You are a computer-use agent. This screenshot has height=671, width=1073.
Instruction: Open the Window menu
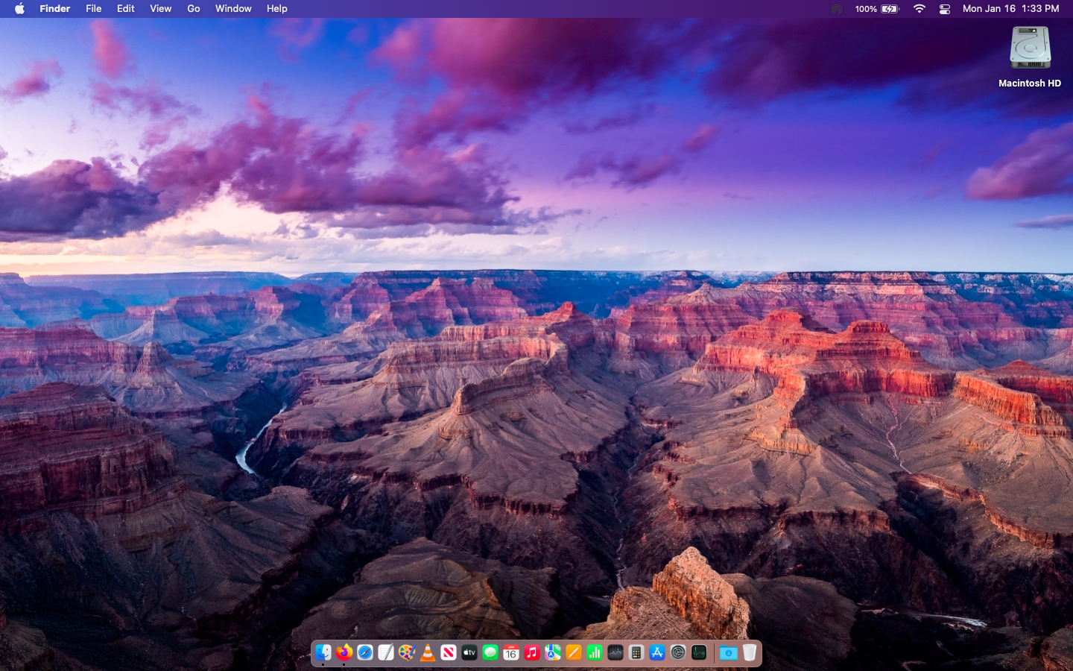tap(233, 9)
